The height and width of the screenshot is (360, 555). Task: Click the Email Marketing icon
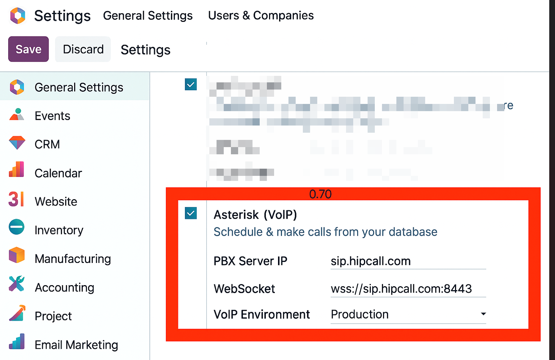point(17,341)
